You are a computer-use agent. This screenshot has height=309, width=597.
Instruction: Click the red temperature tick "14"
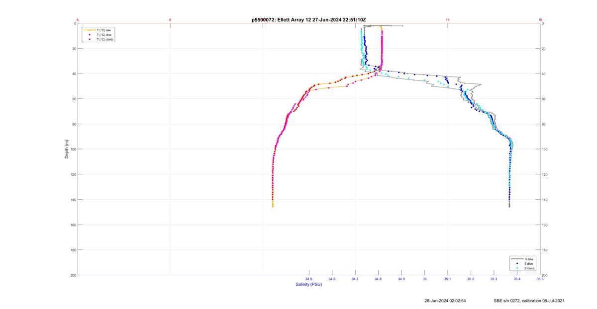(448, 19)
